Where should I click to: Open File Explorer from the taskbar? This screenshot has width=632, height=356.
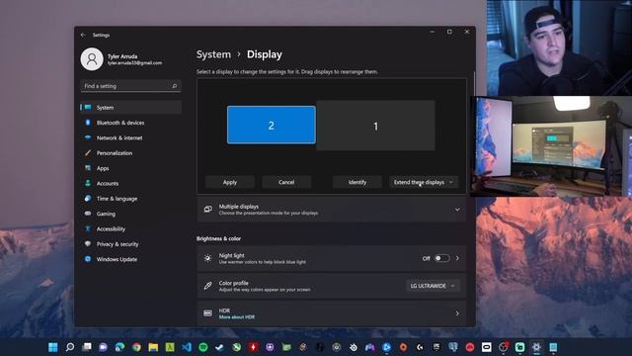pos(153,347)
